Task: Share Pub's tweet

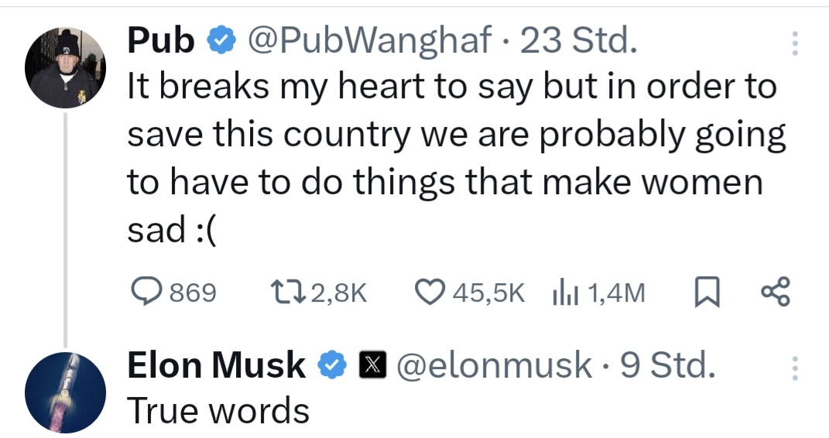Action: [775, 293]
